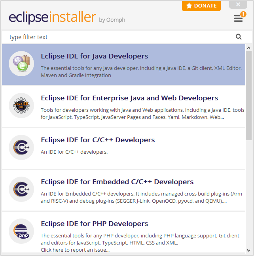
Task: Select Eclipse IDE for Enterprise Java and Web Developers
Action: coord(123,107)
